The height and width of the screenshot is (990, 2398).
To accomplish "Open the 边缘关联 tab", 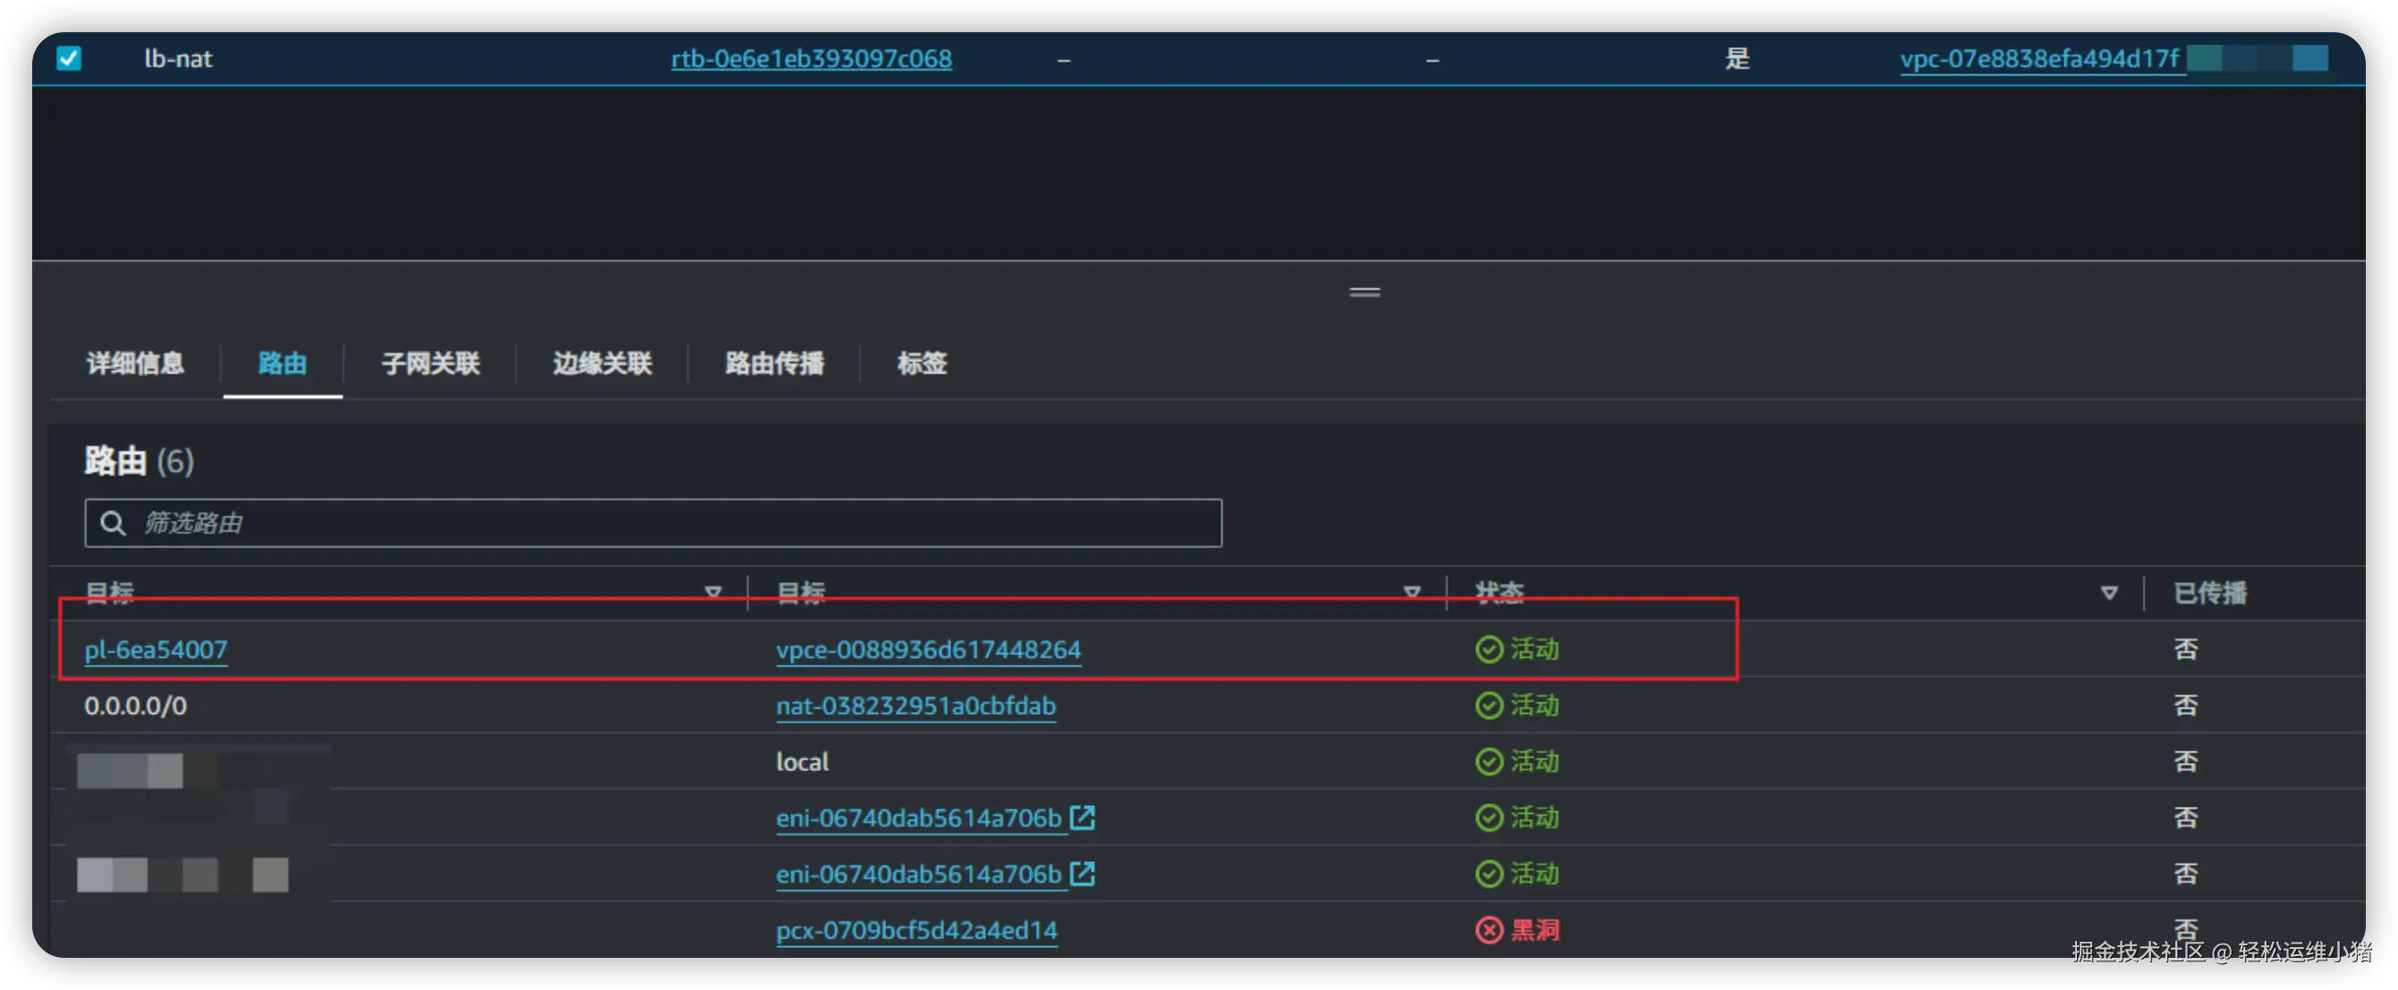I will coord(603,363).
